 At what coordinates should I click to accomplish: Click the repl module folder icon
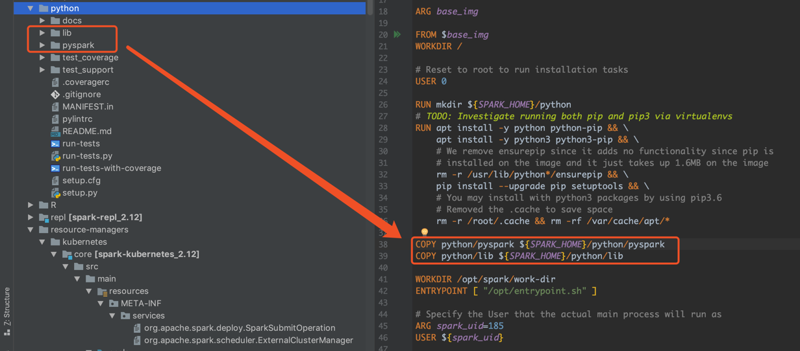[x=44, y=217]
